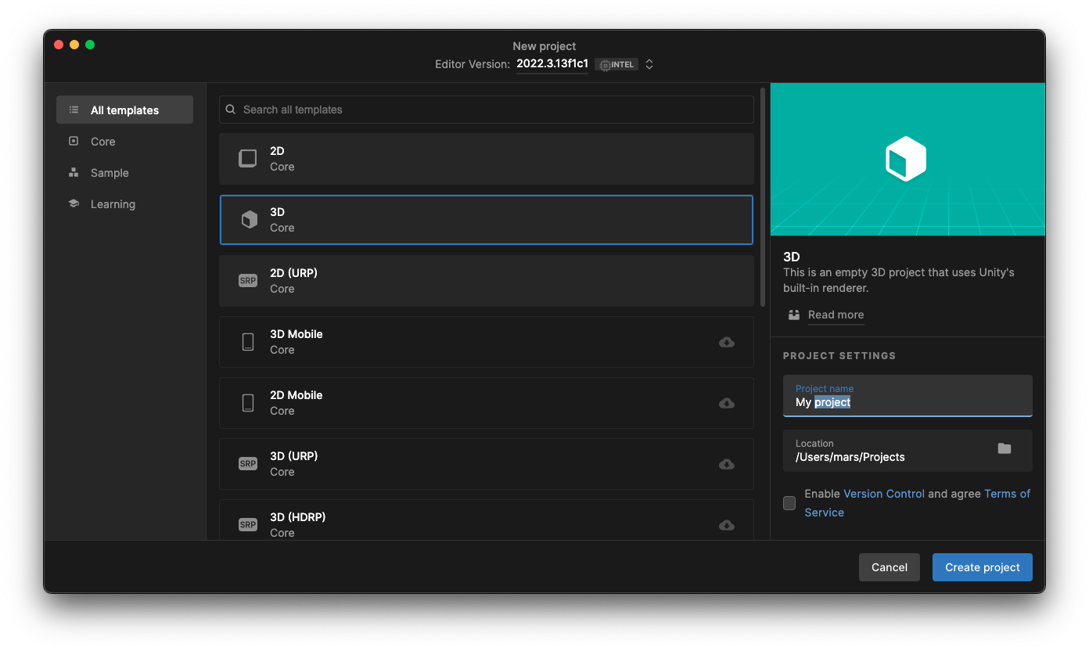The height and width of the screenshot is (651, 1089).
Task: Open the Version Control link
Action: point(884,494)
